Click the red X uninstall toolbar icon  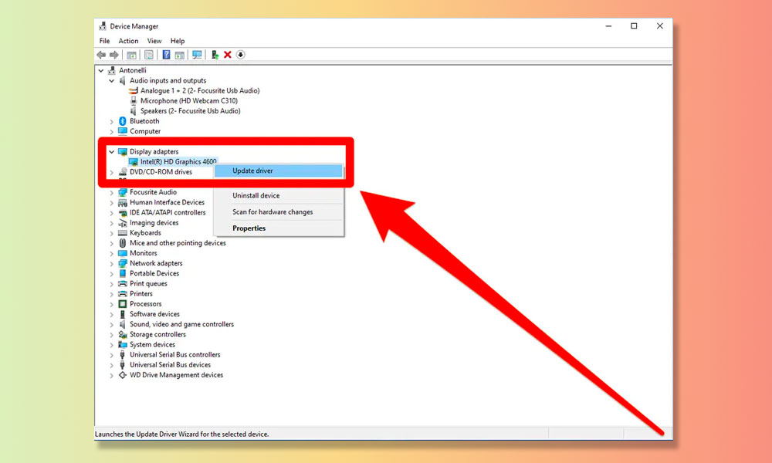[228, 55]
